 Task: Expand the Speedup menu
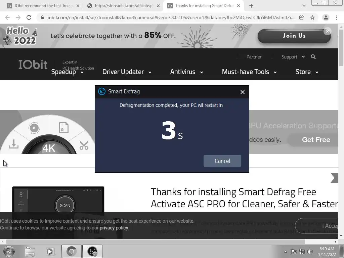pos(67,72)
